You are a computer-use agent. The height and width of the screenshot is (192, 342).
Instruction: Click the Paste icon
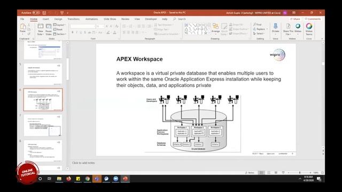(x=22, y=27)
